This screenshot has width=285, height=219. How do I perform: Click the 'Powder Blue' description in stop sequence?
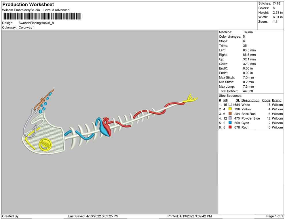click(250, 118)
